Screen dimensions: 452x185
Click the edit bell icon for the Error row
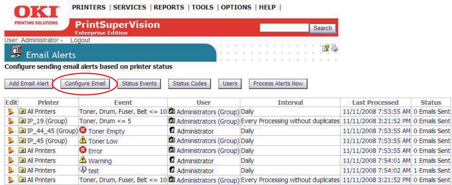tap(11, 151)
